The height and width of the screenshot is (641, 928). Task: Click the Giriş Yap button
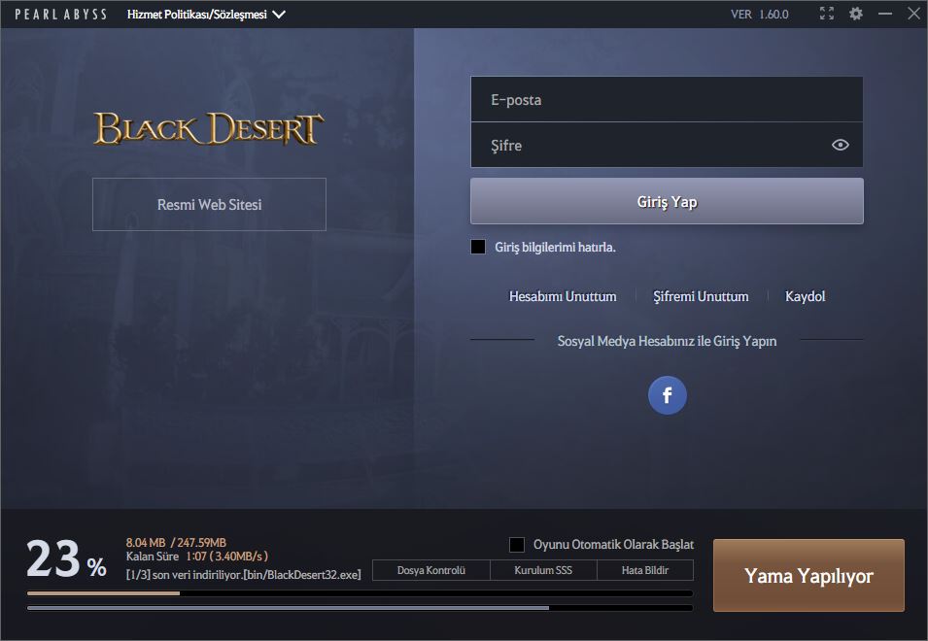667,201
